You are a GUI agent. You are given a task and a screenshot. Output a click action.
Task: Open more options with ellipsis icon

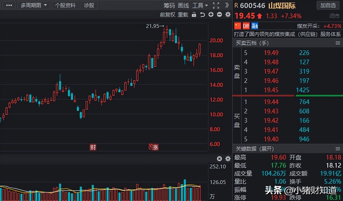point(9,5)
